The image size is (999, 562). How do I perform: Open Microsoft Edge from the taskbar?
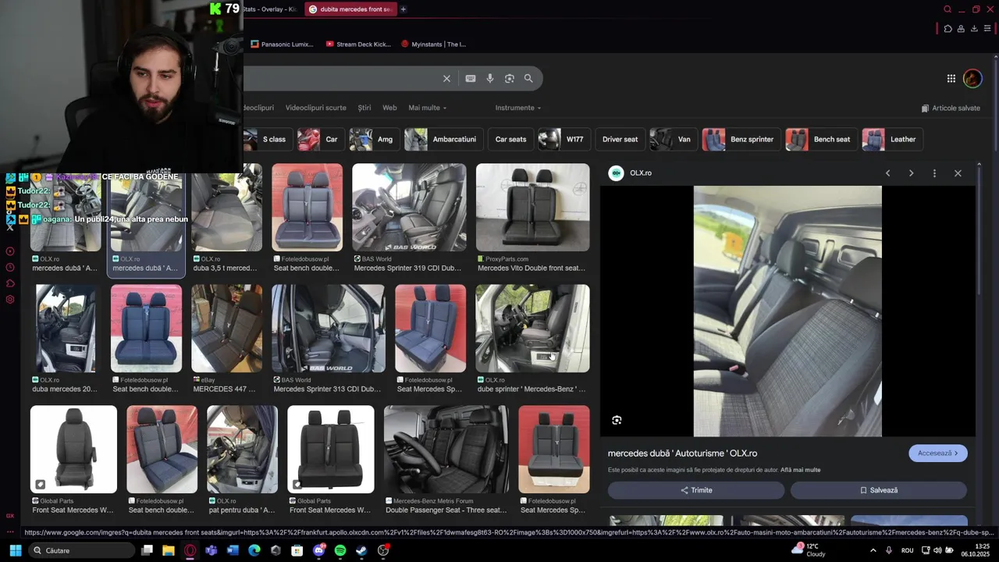click(x=254, y=550)
